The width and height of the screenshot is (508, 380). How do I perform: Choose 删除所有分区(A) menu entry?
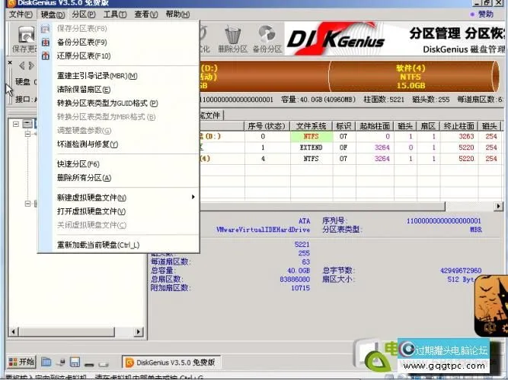(118, 178)
